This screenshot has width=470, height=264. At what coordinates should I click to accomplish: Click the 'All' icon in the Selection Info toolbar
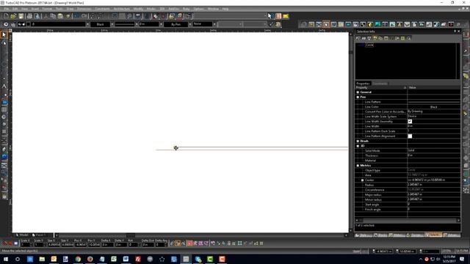tap(364, 38)
